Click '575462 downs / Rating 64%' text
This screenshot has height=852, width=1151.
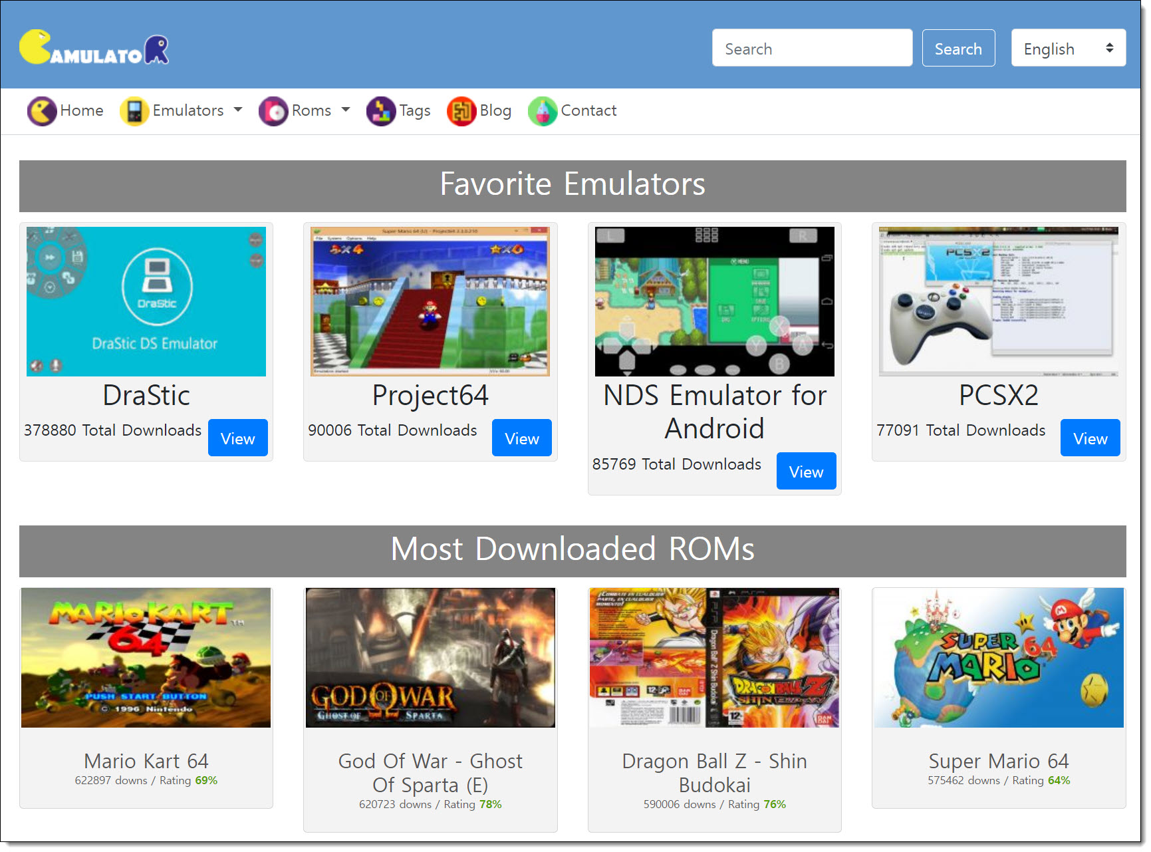(x=999, y=780)
